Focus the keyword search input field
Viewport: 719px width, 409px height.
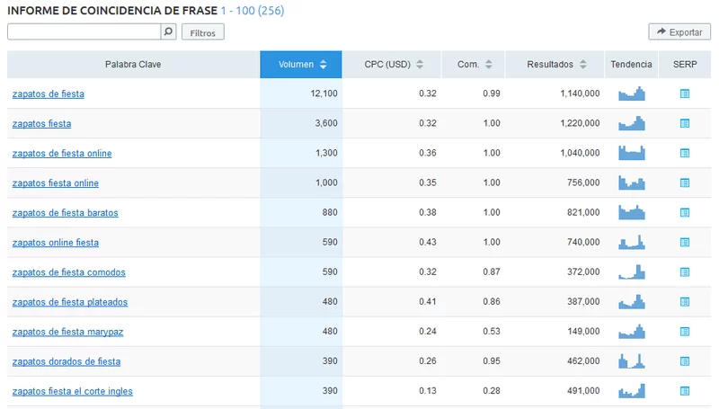[x=84, y=31]
